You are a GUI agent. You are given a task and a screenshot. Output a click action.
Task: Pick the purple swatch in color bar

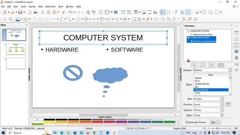(x=121, y=122)
